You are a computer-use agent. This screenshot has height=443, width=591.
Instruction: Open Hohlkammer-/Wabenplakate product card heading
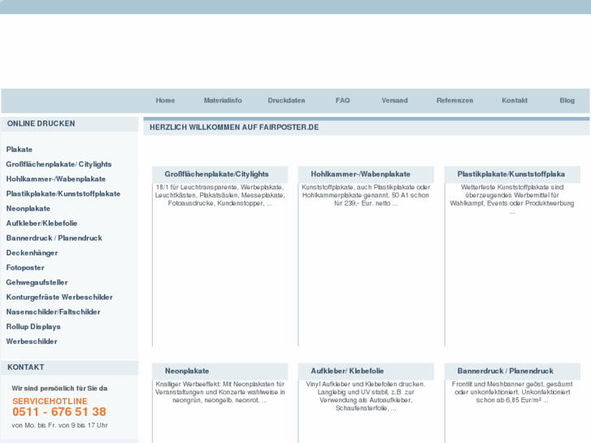point(360,174)
